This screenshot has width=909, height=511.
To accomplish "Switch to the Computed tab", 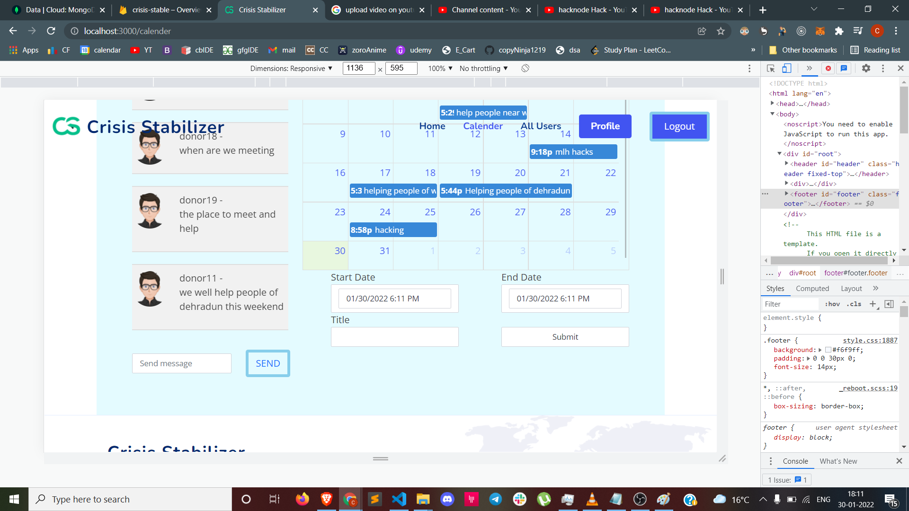I will (x=812, y=289).
